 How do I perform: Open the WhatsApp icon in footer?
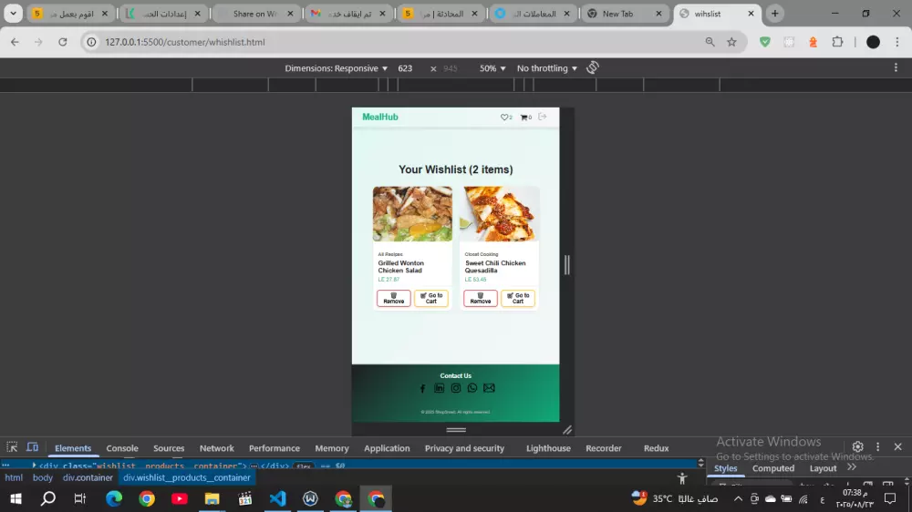472,388
